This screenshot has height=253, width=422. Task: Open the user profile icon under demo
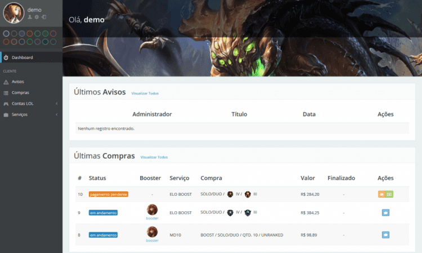click(30, 17)
